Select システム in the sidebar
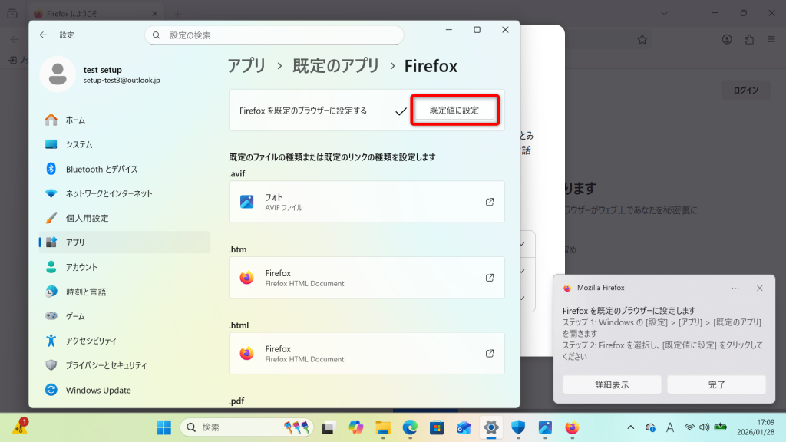 pyautogui.click(x=78, y=144)
